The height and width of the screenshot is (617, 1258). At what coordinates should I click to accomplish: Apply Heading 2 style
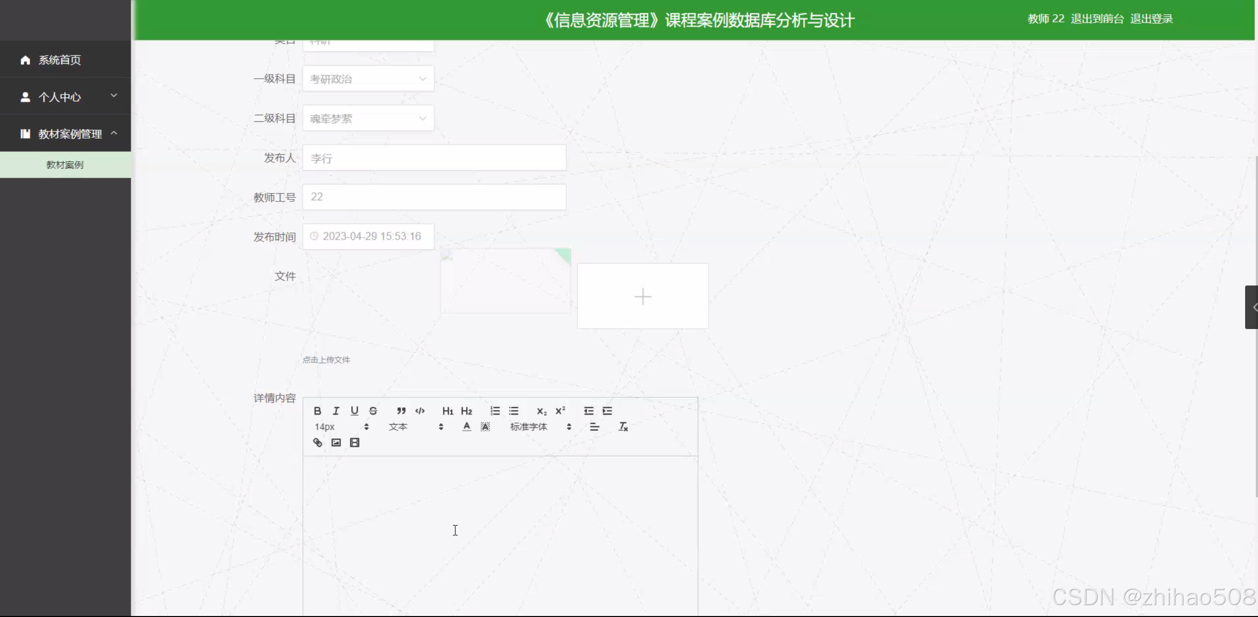(x=466, y=411)
